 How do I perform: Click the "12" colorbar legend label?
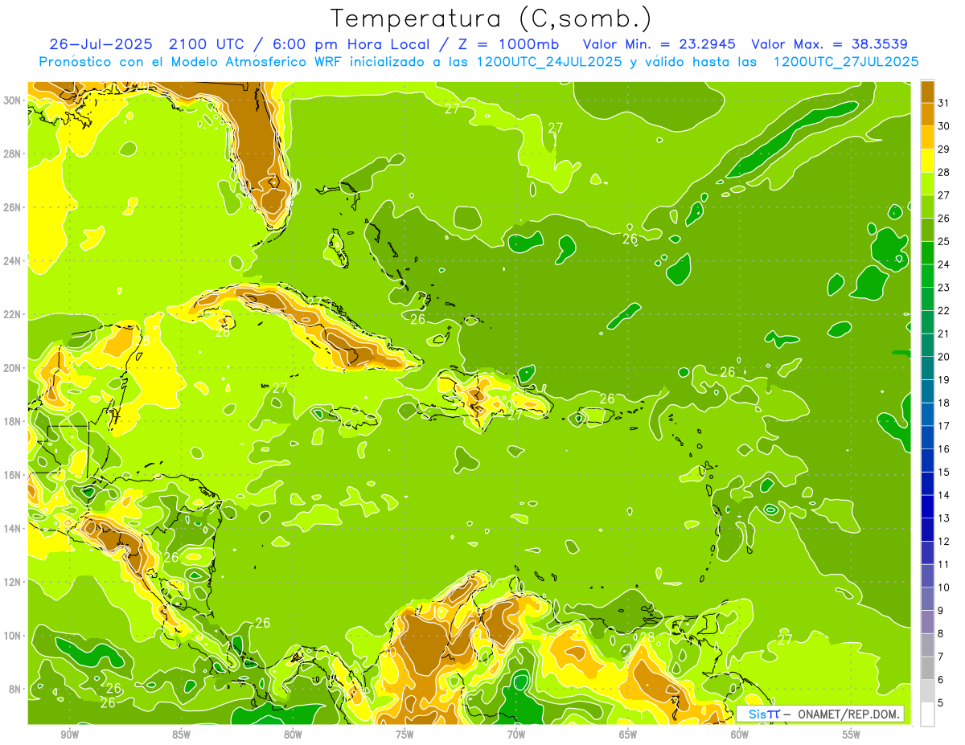(x=943, y=541)
